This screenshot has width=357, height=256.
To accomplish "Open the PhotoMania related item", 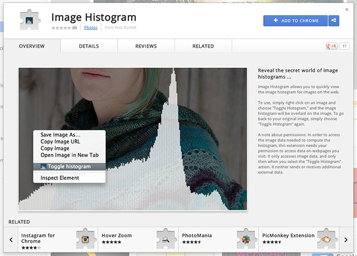I will [219, 240].
